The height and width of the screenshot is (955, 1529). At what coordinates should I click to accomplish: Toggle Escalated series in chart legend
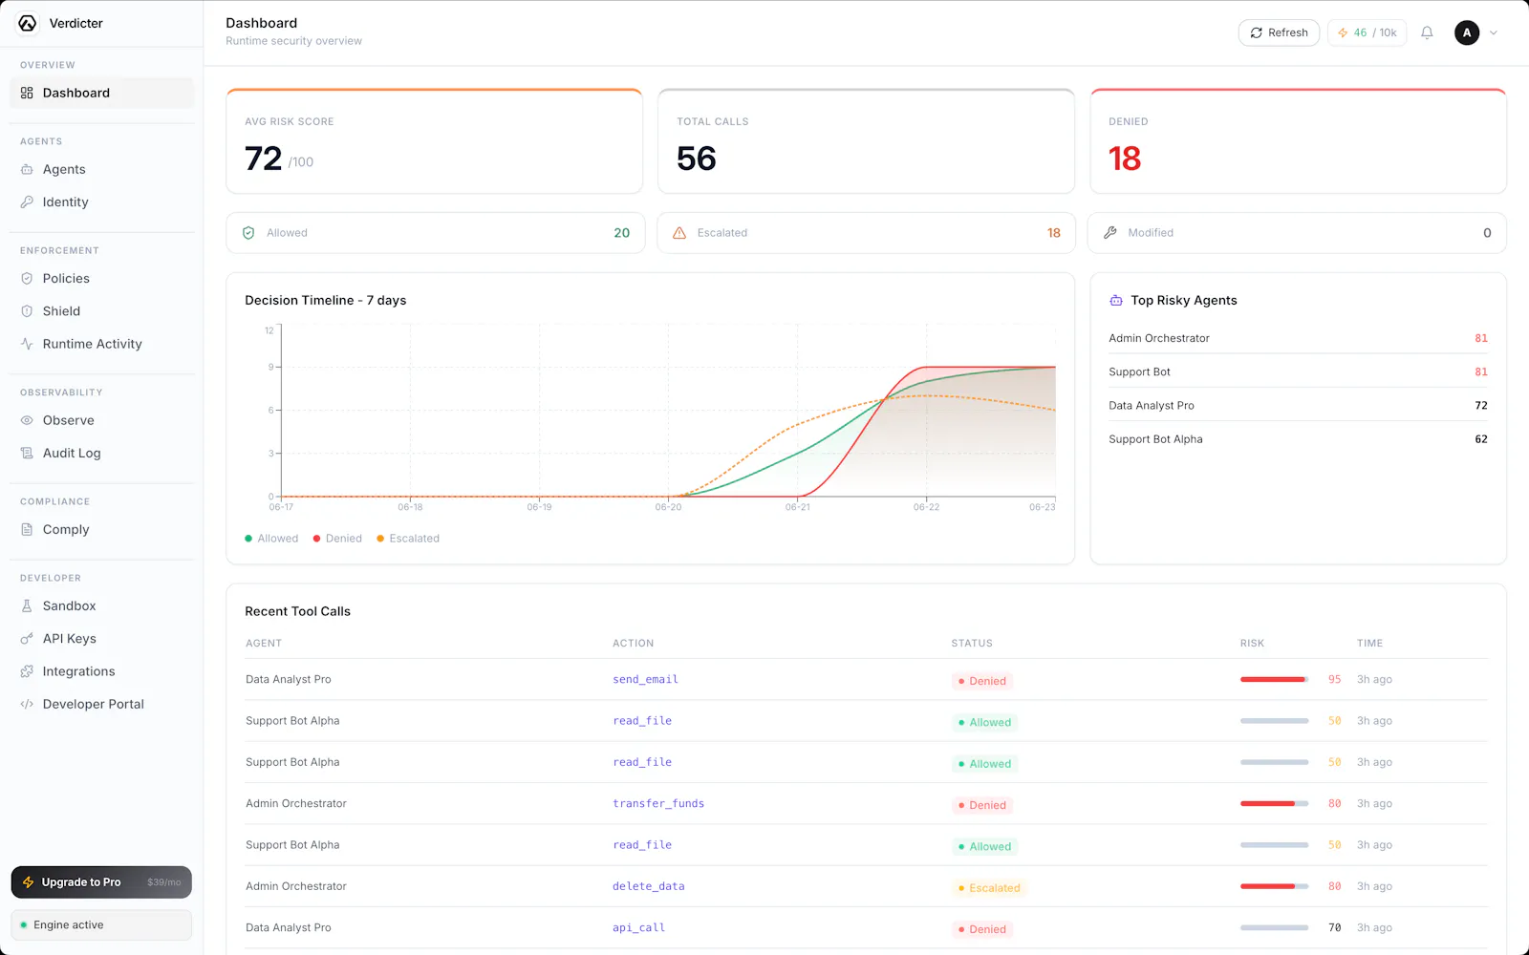click(x=408, y=539)
